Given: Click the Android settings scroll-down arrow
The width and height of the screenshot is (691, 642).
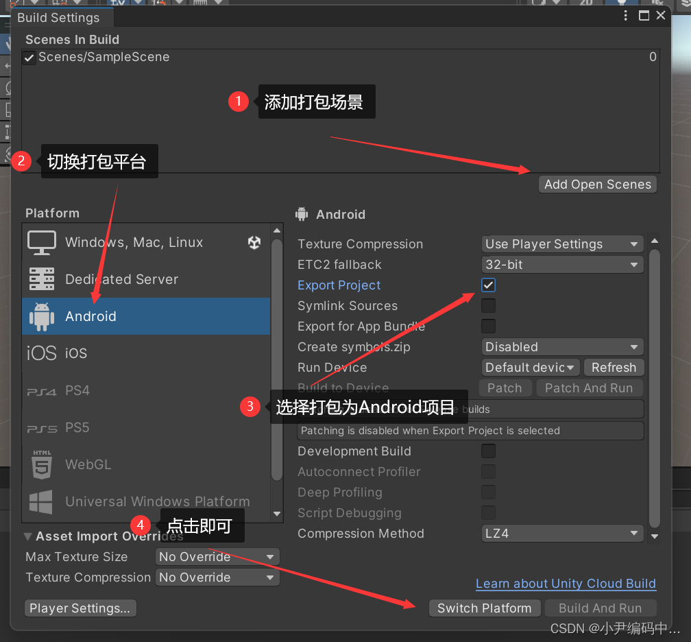Looking at the screenshot, I should 655,536.
